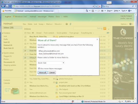The height and width of the screenshot is (104, 138).
Task: Open the IE Safety menu
Action: (x=117, y=11)
